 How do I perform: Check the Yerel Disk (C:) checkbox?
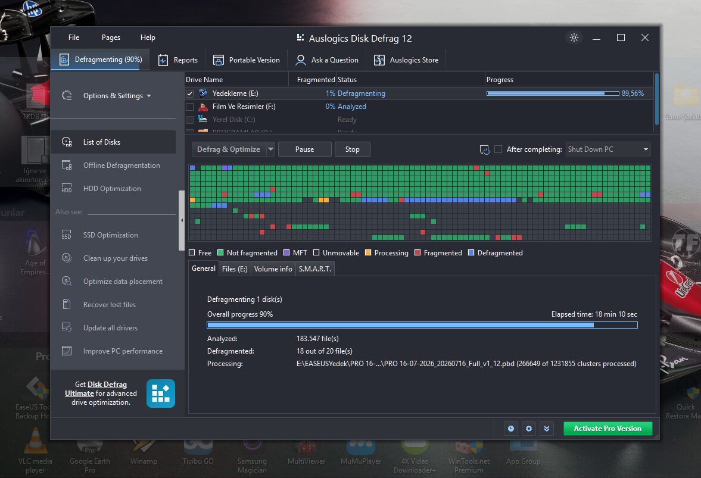[x=189, y=120]
